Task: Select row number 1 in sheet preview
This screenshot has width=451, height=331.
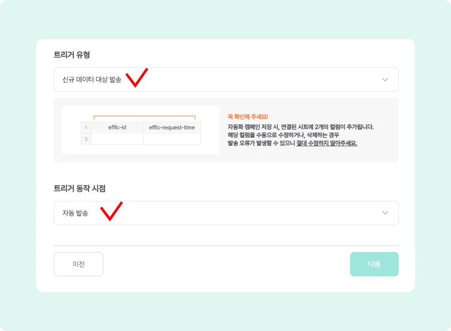Action: point(86,128)
